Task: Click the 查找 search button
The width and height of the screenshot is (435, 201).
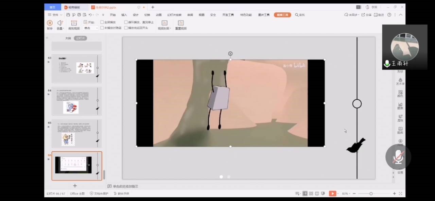Action: point(300,15)
